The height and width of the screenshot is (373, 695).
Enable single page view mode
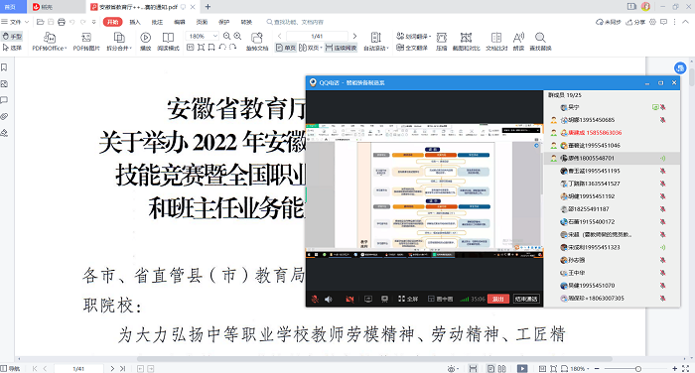[x=286, y=48]
